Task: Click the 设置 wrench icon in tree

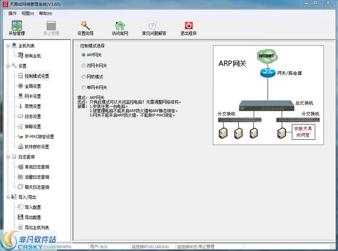Action: (x=14, y=66)
